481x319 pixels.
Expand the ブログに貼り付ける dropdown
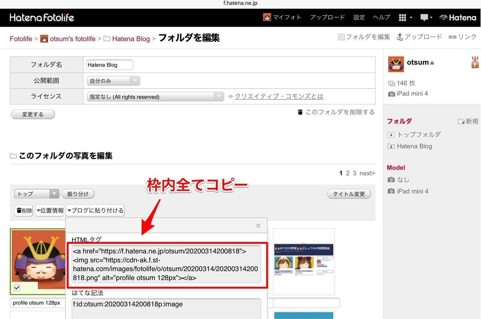coord(95,210)
